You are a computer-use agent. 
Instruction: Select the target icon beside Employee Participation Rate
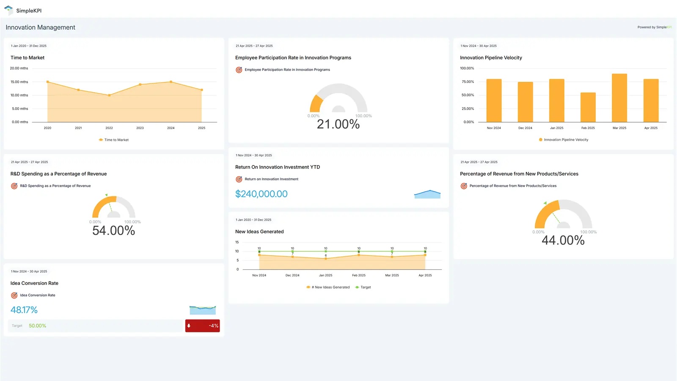click(239, 69)
